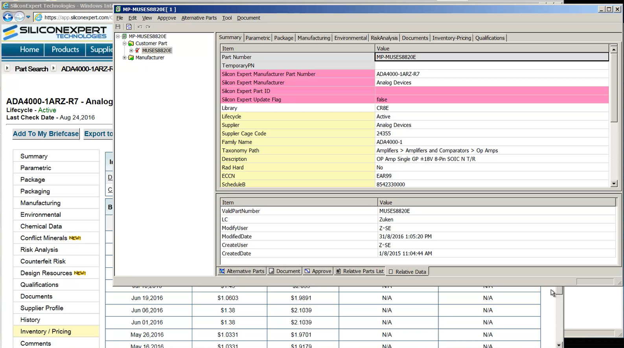Click the browser page scroll down arrow
Image resolution: width=624 pixels, height=348 pixels.
(x=559, y=345)
